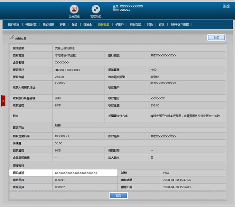Open the 管理功能 gear icon
Viewport: 235px width, 207px height.
pos(96,9)
